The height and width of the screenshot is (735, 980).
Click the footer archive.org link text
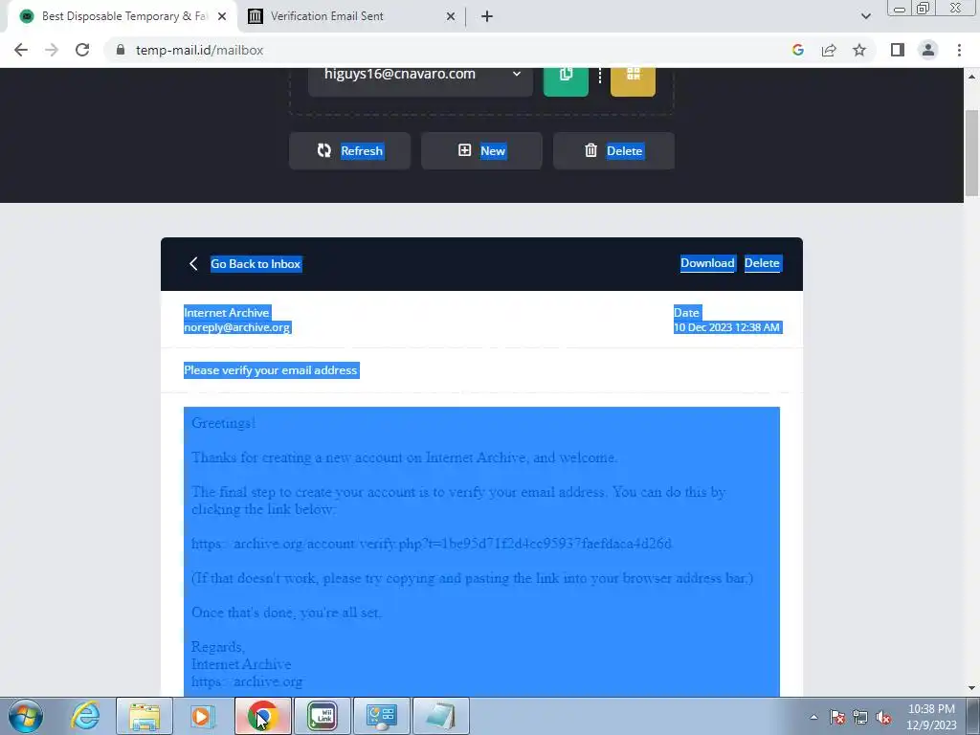(x=247, y=681)
